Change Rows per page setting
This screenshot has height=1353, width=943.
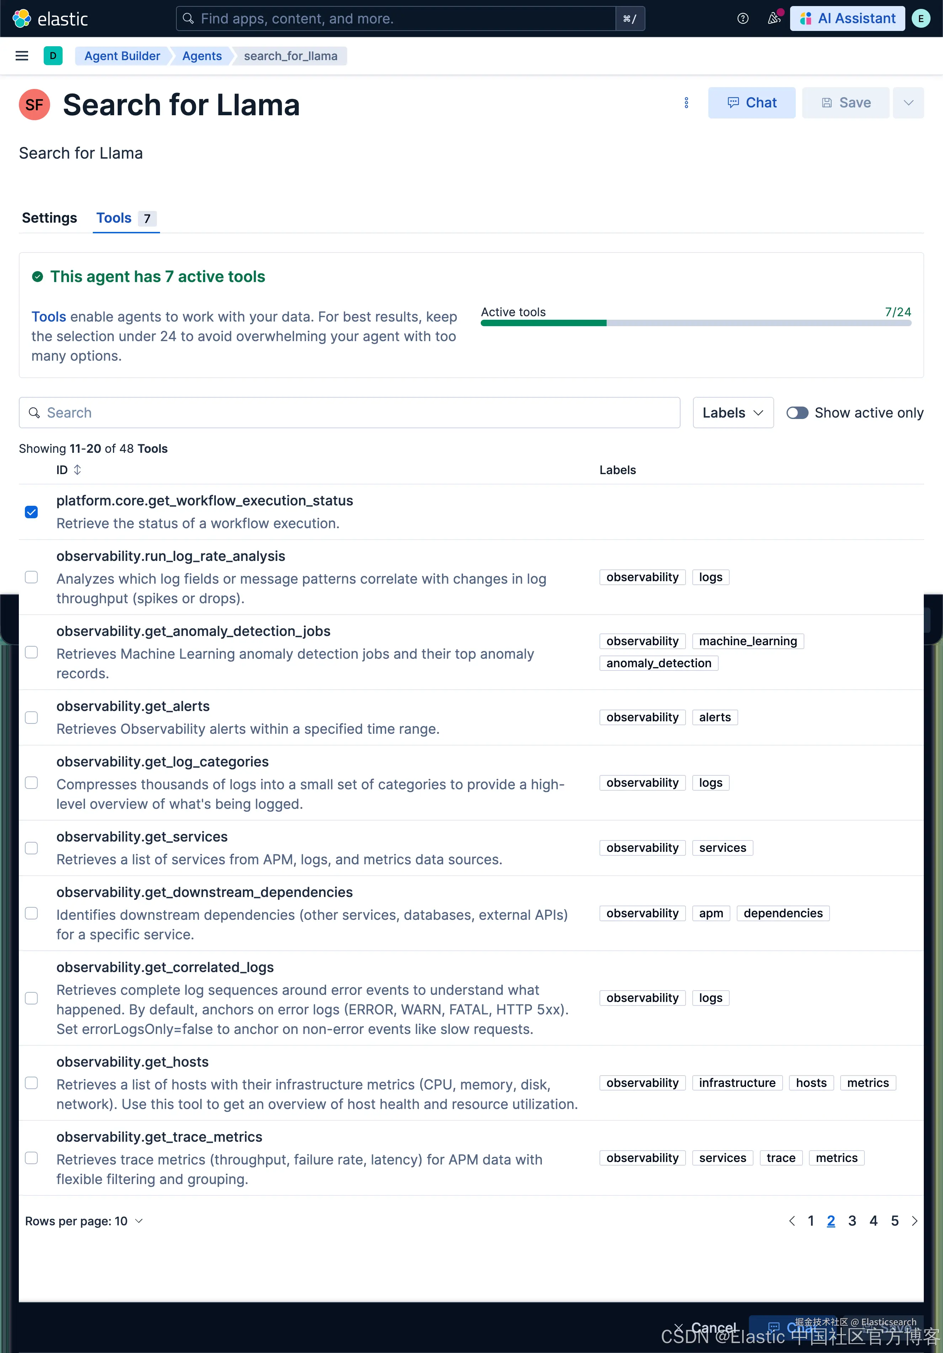point(84,1221)
